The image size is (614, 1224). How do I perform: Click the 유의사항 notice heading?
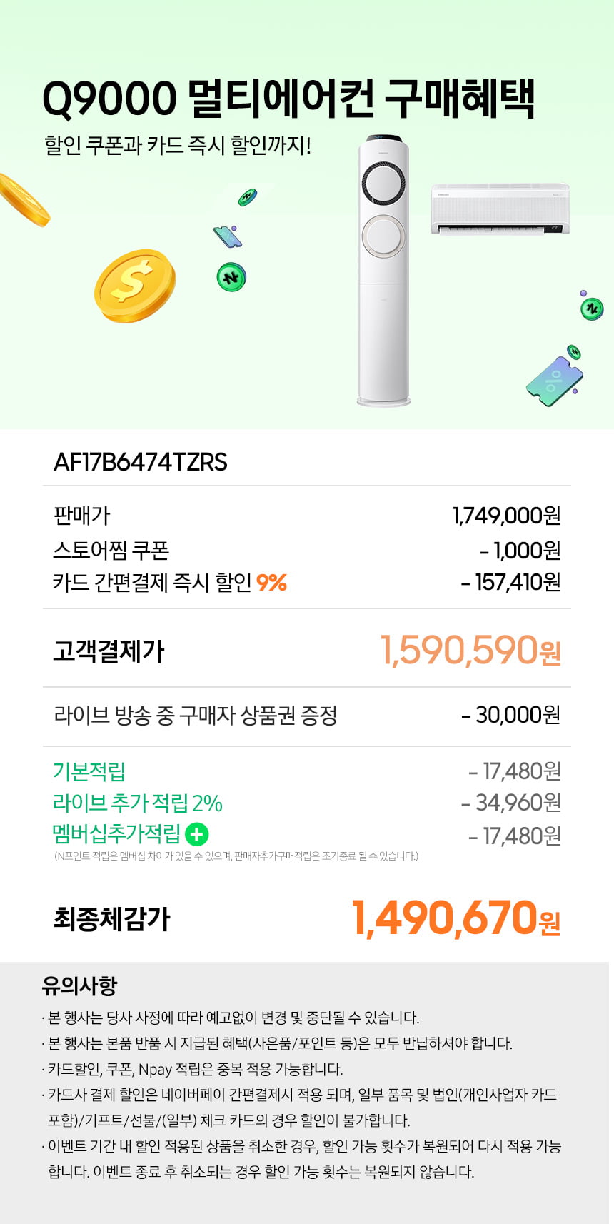(x=79, y=985)
